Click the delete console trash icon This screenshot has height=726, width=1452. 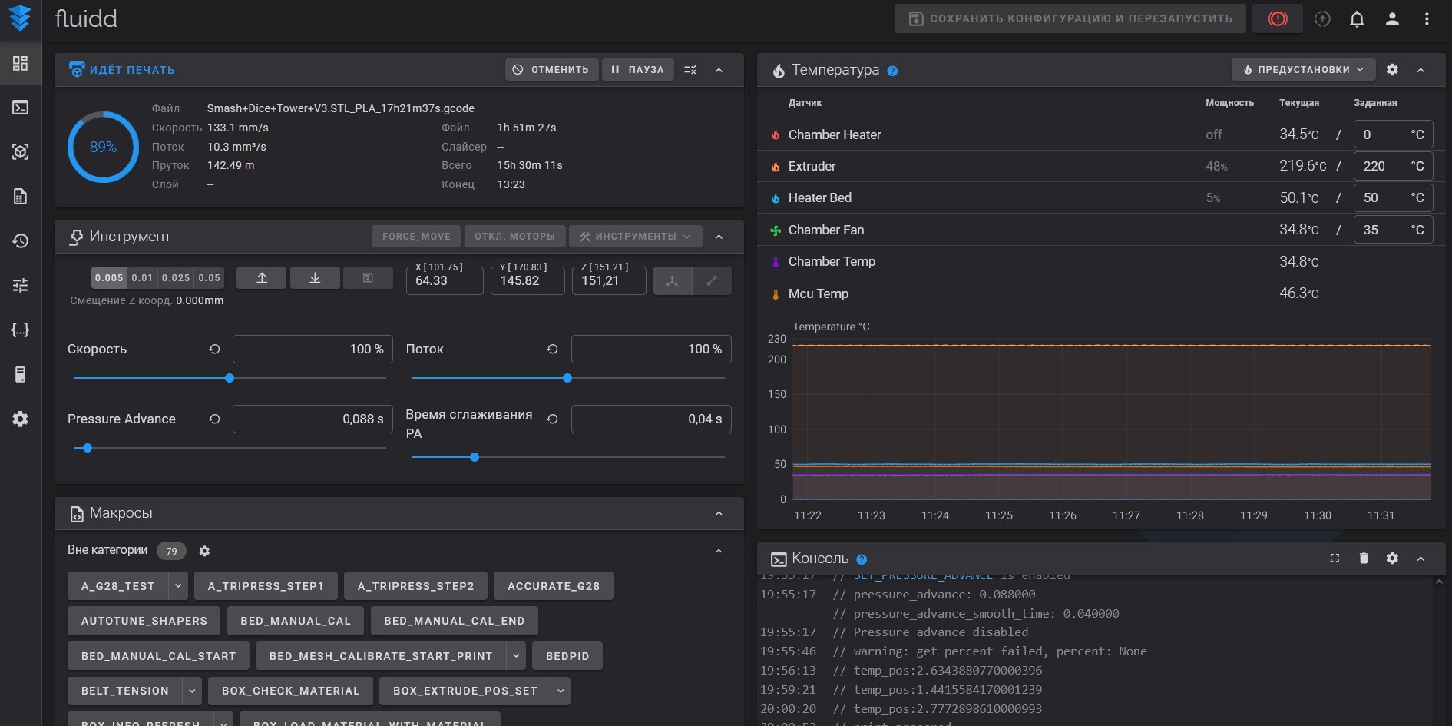point(1364,559)
